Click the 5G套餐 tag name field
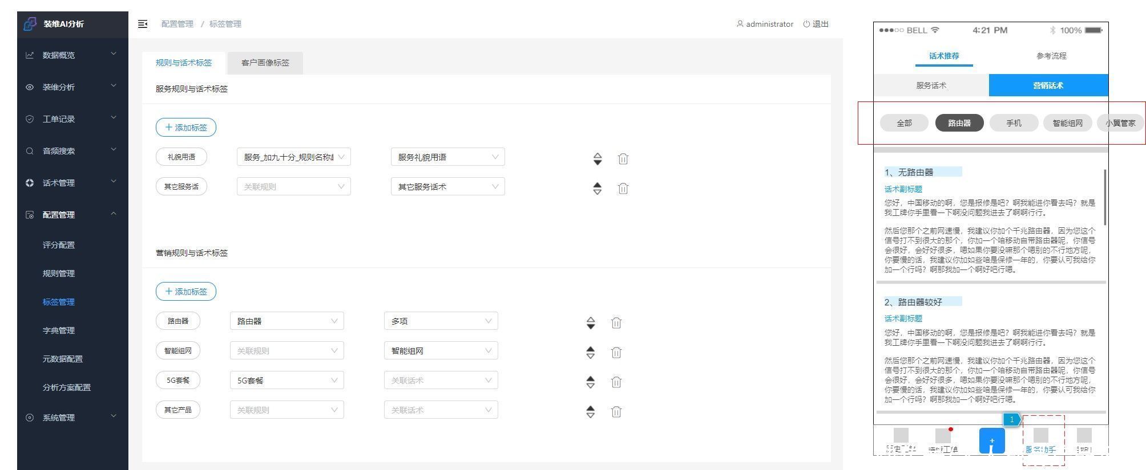 [178, 381]
